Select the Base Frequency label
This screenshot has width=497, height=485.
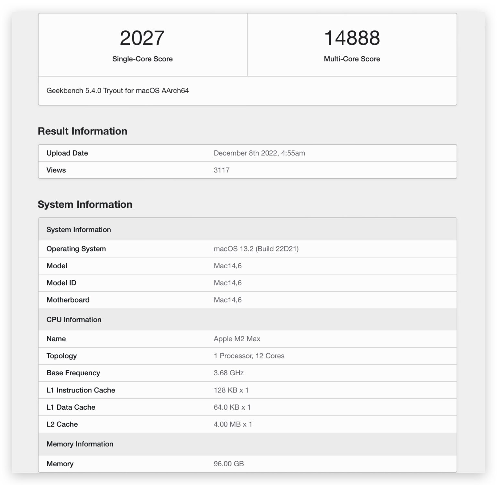73,373
